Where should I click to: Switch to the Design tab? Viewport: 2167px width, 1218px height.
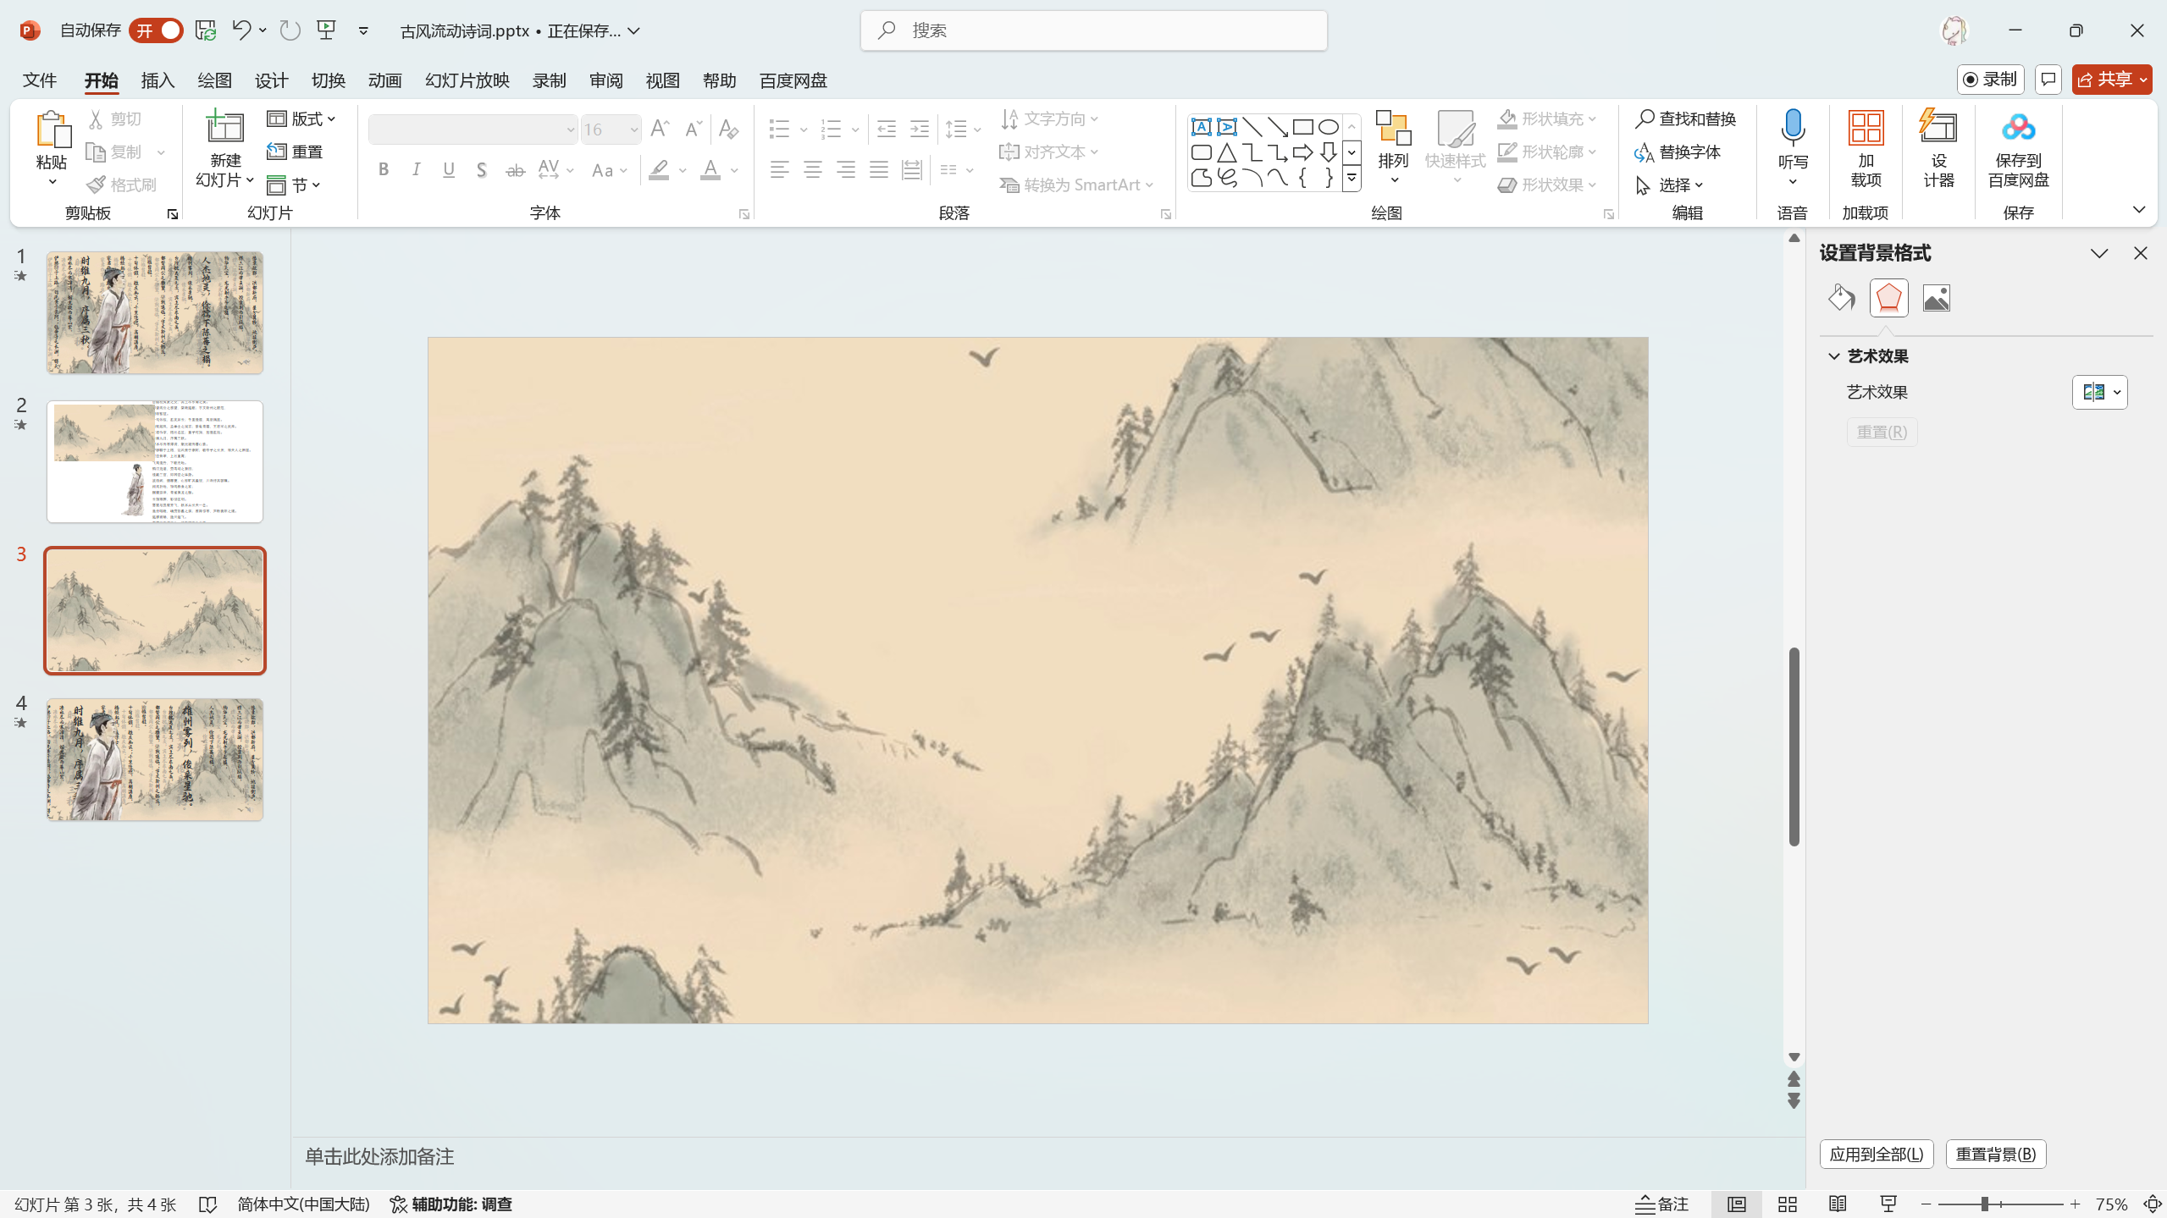[x=271, y=80]
